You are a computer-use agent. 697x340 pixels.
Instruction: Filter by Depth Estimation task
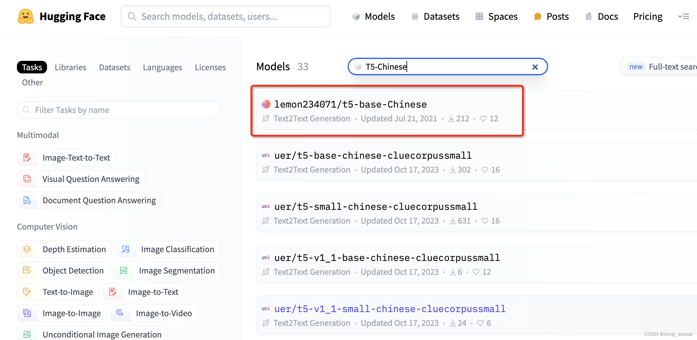pos(64,249)
